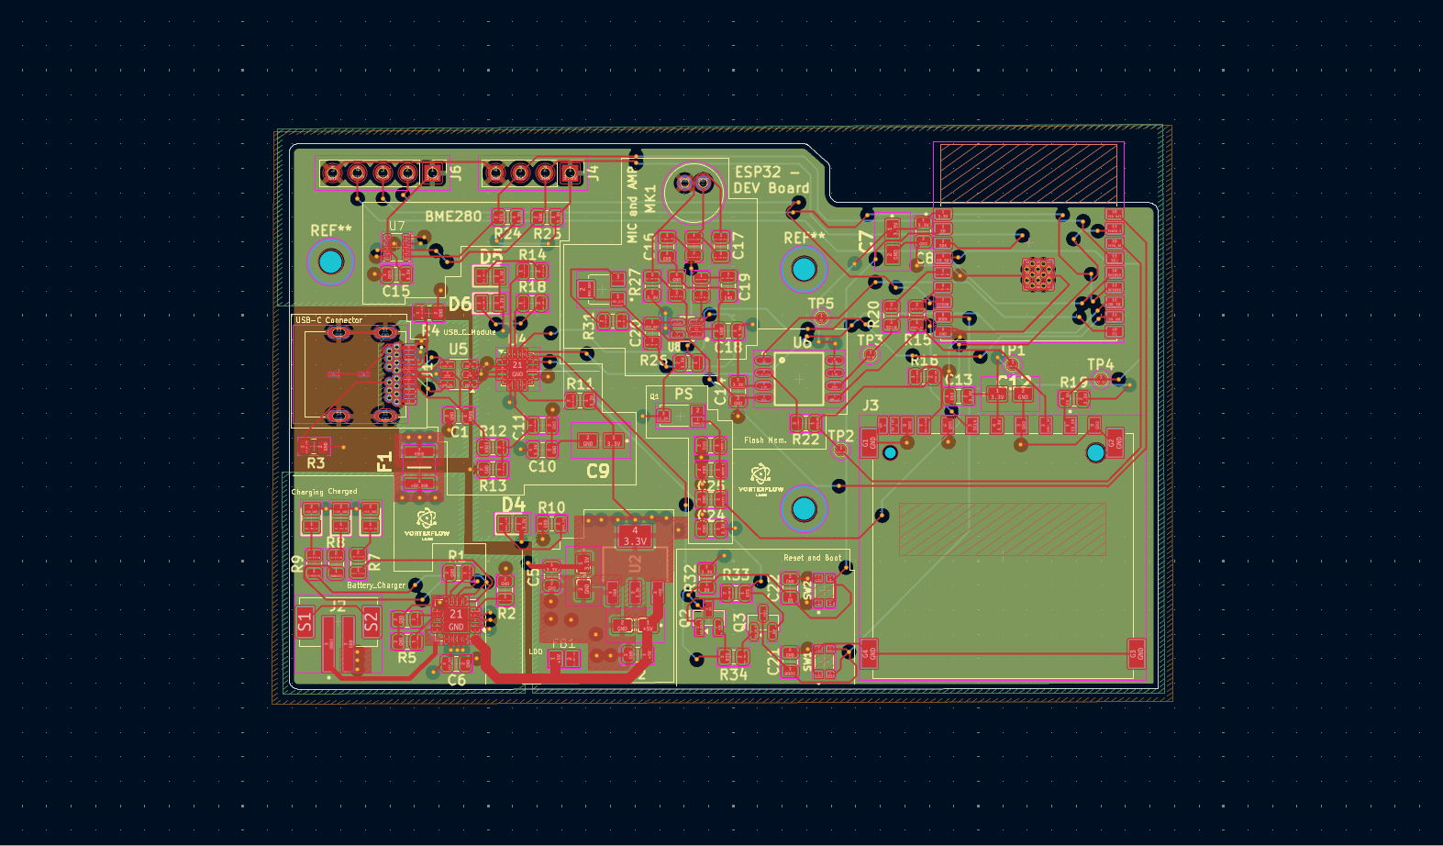Select the C19 capacitor label
The image size is (1443, 846).
point(745,286)
